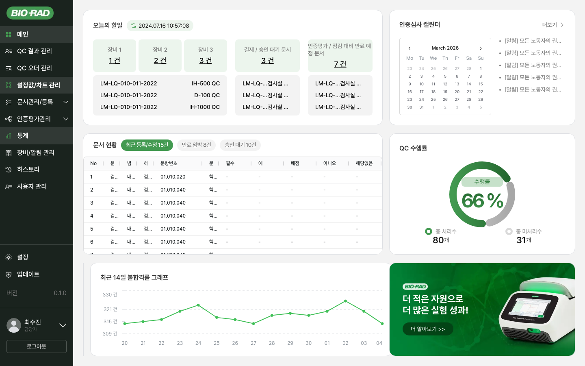
Task: Advance the calendar to the next month
Action: tap(481, 48)
